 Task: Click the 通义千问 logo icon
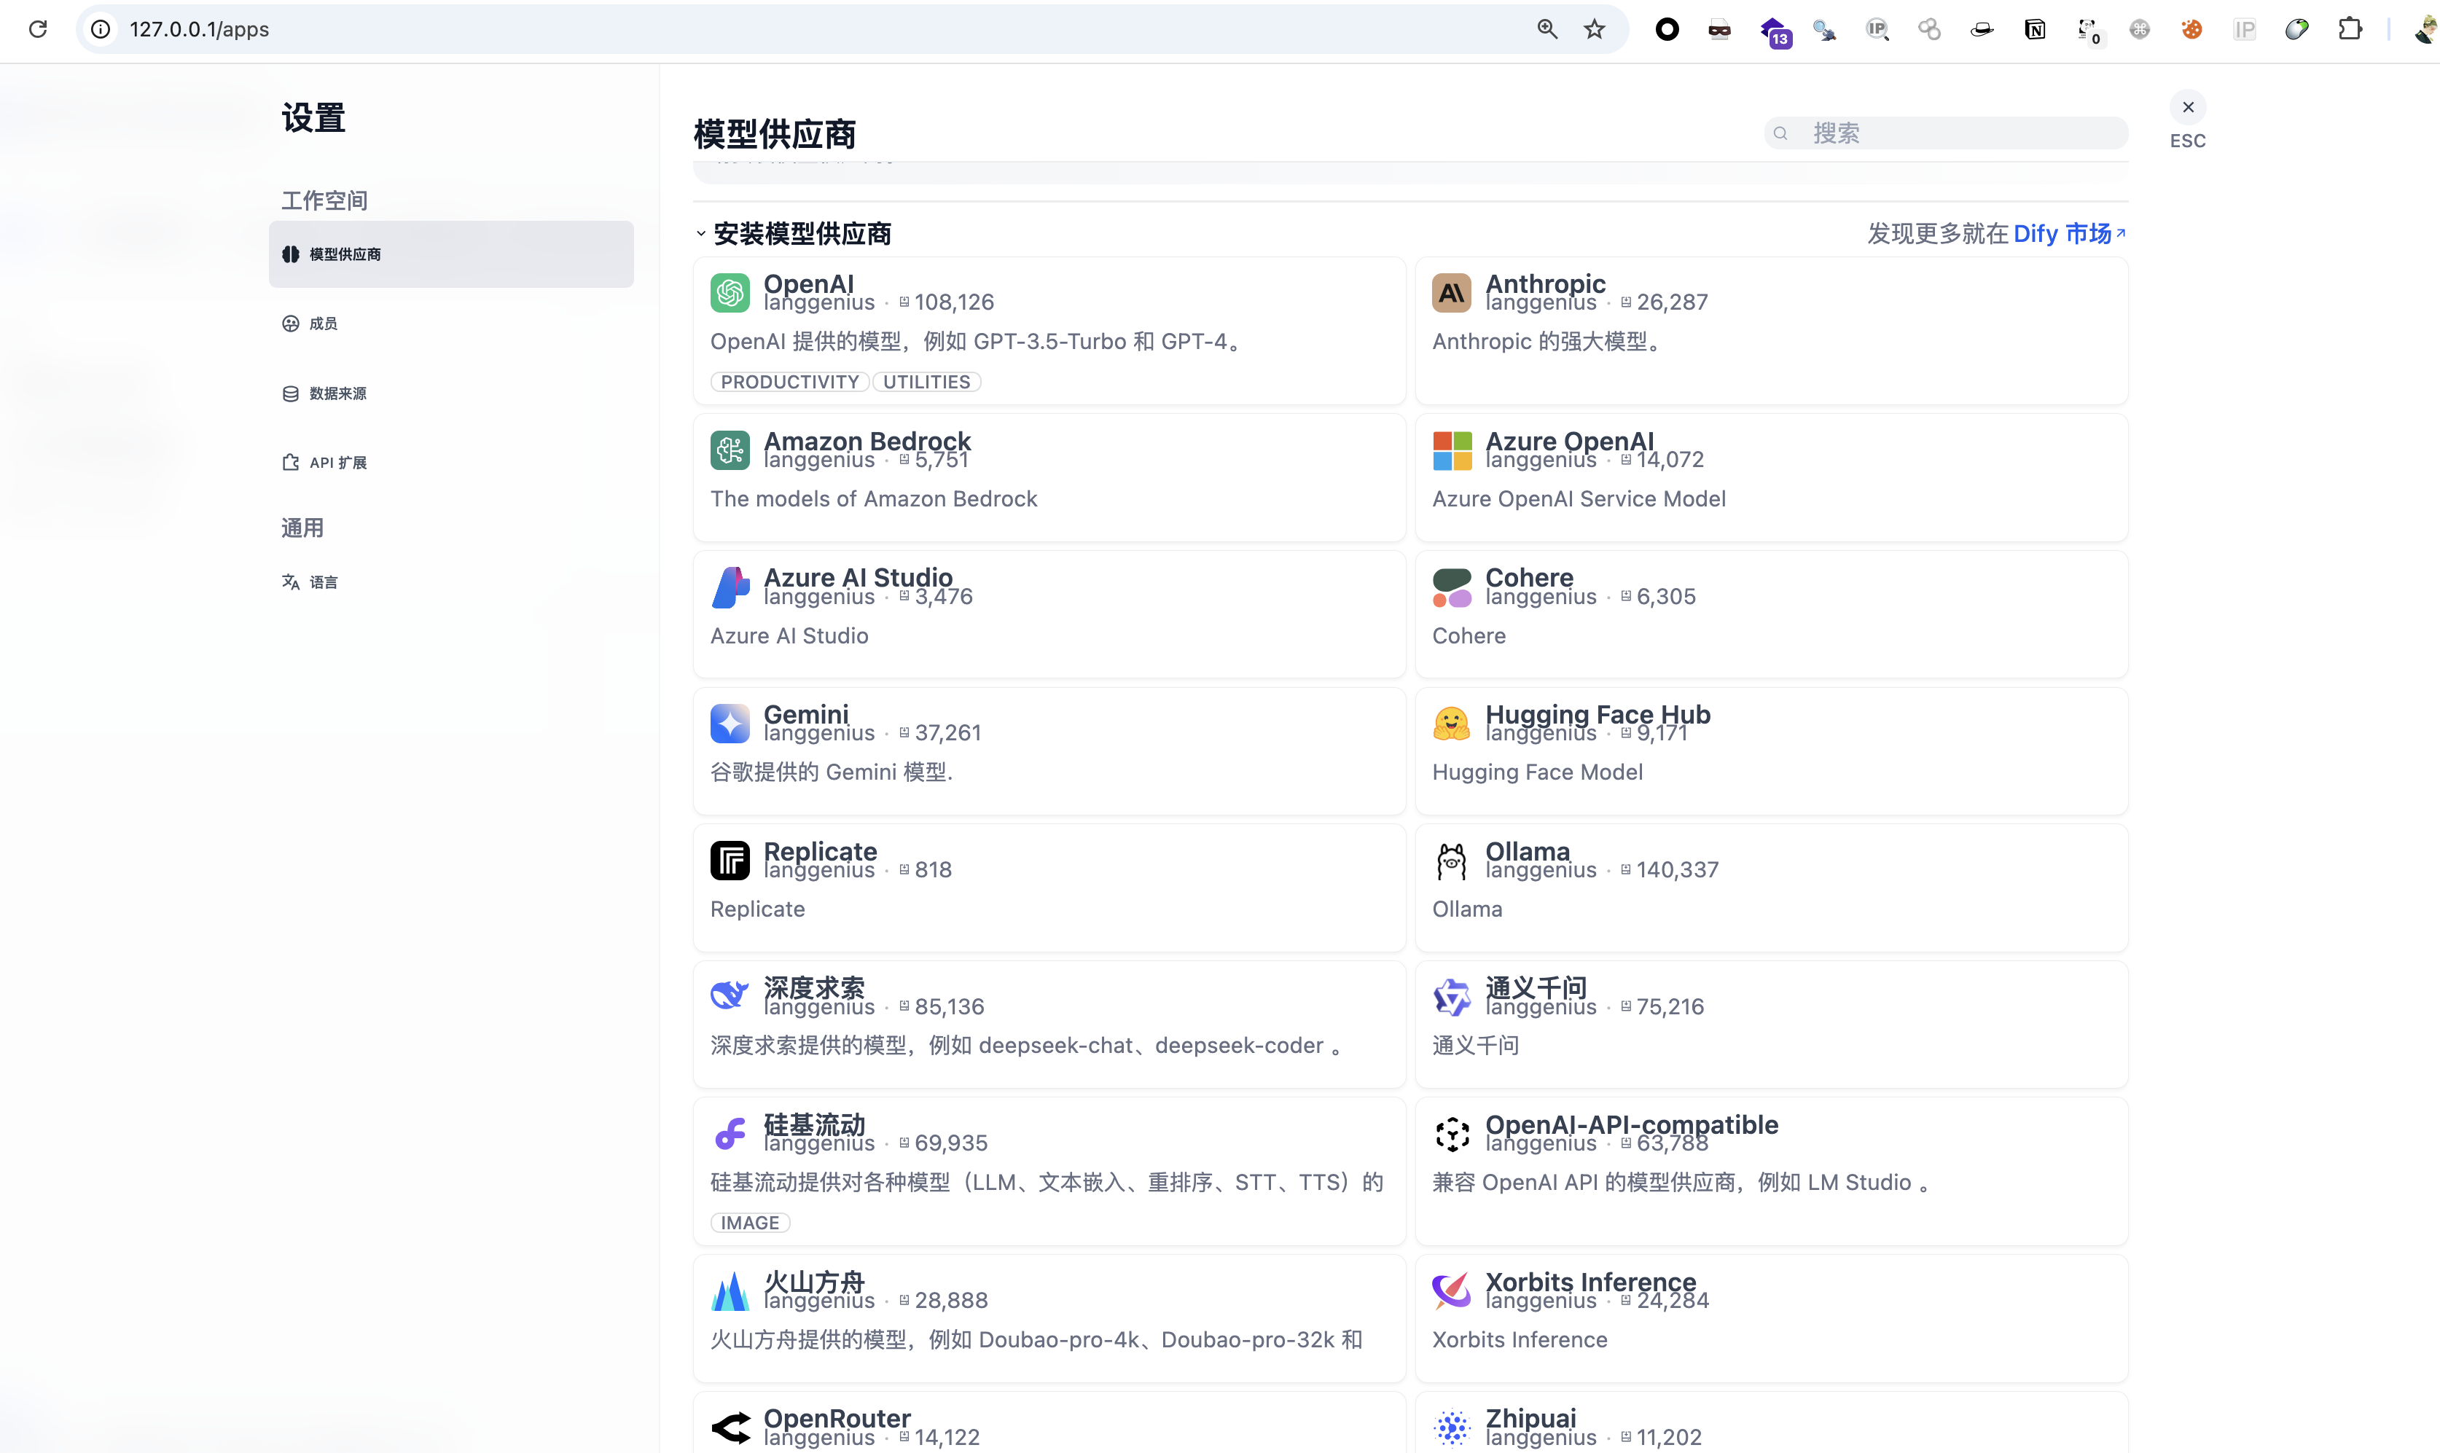pyautogui.click(x=1451, y=997)
